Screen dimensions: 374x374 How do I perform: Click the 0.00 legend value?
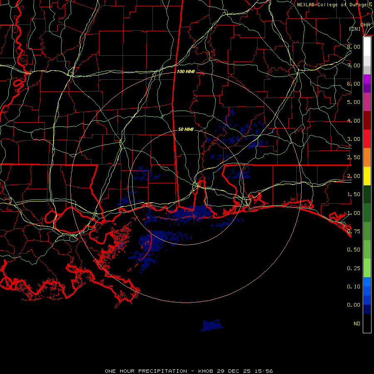(x=354, y=305)
